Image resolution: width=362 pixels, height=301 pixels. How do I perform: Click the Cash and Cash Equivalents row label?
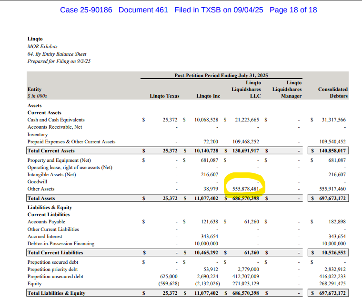56,120
